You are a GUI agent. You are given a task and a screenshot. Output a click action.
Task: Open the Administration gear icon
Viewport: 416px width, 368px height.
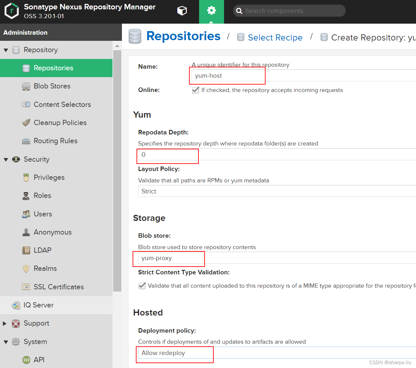pyautogui.click(x=211, y=11)
